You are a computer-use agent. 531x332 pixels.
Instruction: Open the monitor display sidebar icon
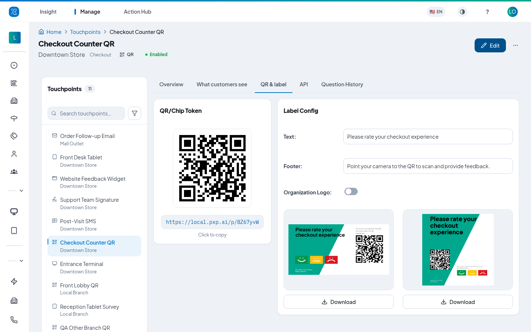pyautogui.click(x=14, y=212)
